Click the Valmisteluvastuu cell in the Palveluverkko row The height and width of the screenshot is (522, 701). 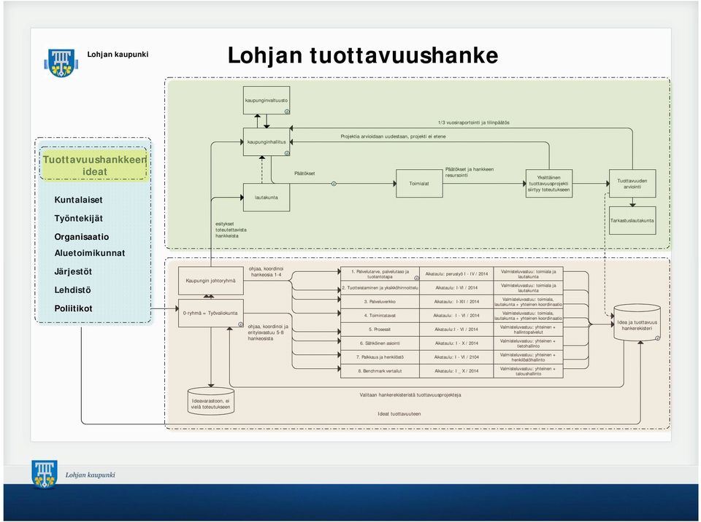click(x=529, y=302)
